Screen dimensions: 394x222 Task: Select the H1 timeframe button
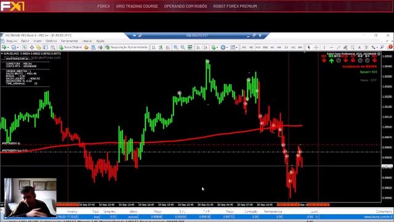tap(272, 47)
